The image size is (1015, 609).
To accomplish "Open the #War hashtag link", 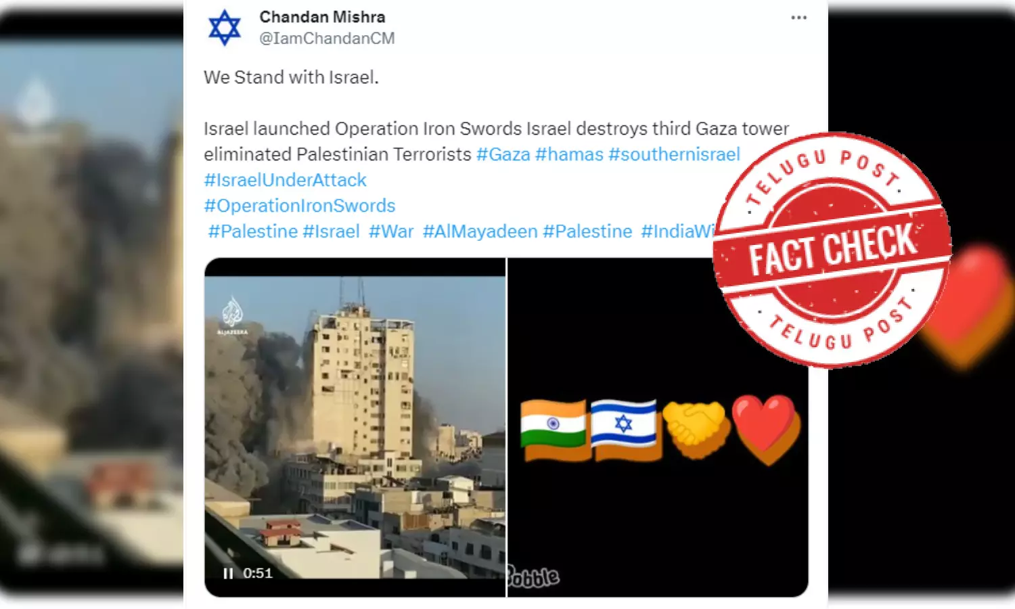I will (391, 231).
